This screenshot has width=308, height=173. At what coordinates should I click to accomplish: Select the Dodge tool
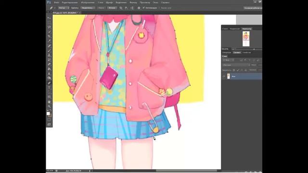[49, 78]
